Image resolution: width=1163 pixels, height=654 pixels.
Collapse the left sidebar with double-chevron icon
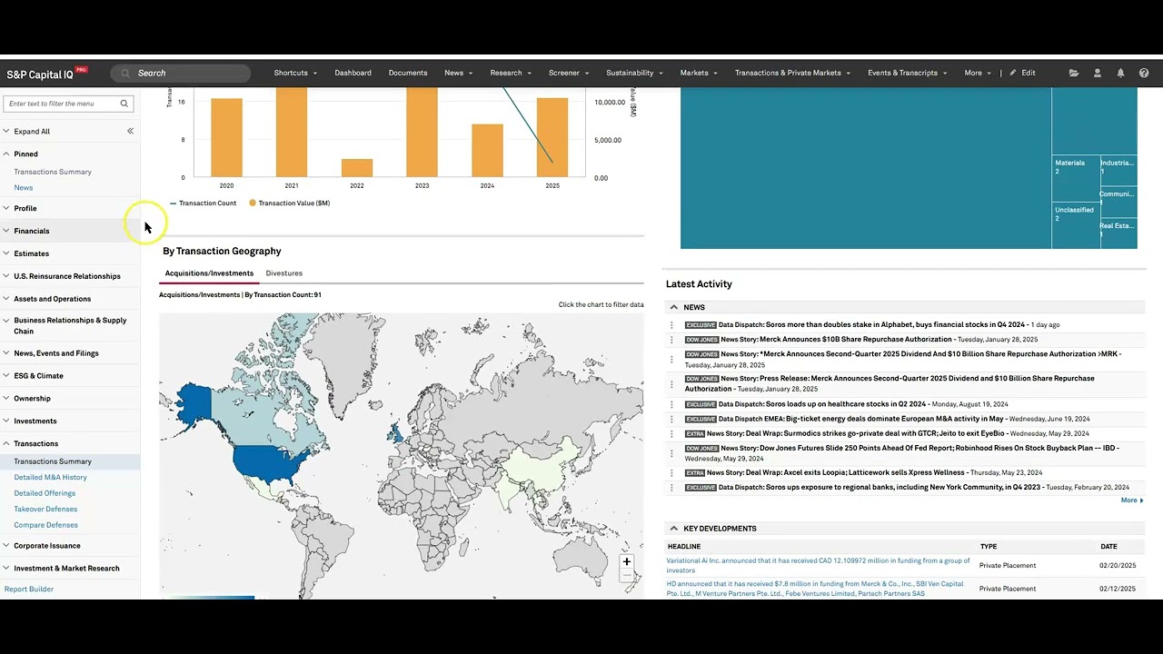[x=130, y=131]
